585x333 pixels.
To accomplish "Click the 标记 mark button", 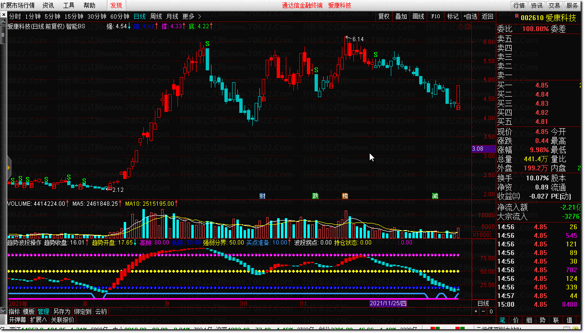I will pos(453,16).
